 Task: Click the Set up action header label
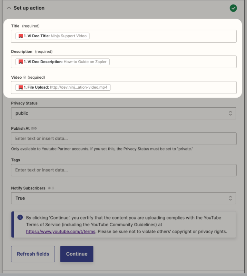tap(29, 8)
